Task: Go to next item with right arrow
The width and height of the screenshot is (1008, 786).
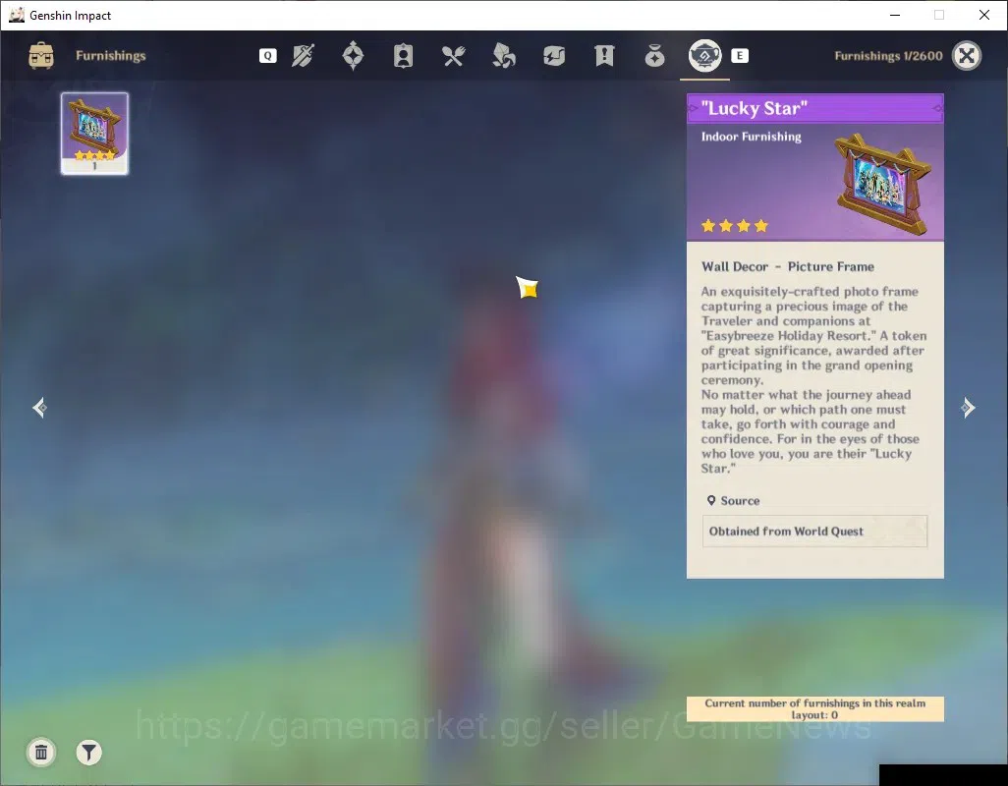Action: (x=968, y=408)
